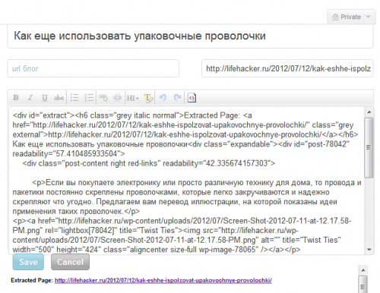This screenshot has height=293, width=380.
Task: Toggle the HTML source view icon
Action: (x=192, y=98)
